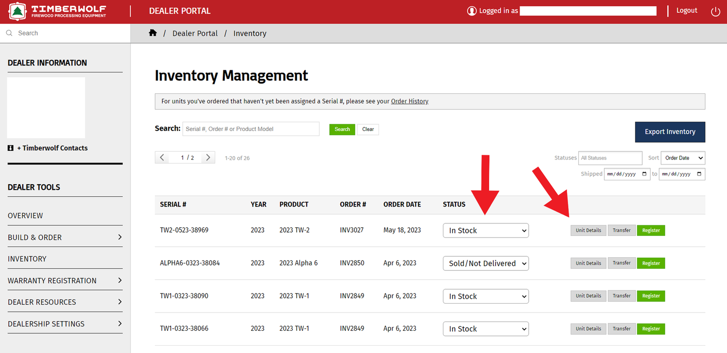Open status dropdown for TW1-0323-38090
The width and height of the screenshot is (727, 353).
[486, 296]
